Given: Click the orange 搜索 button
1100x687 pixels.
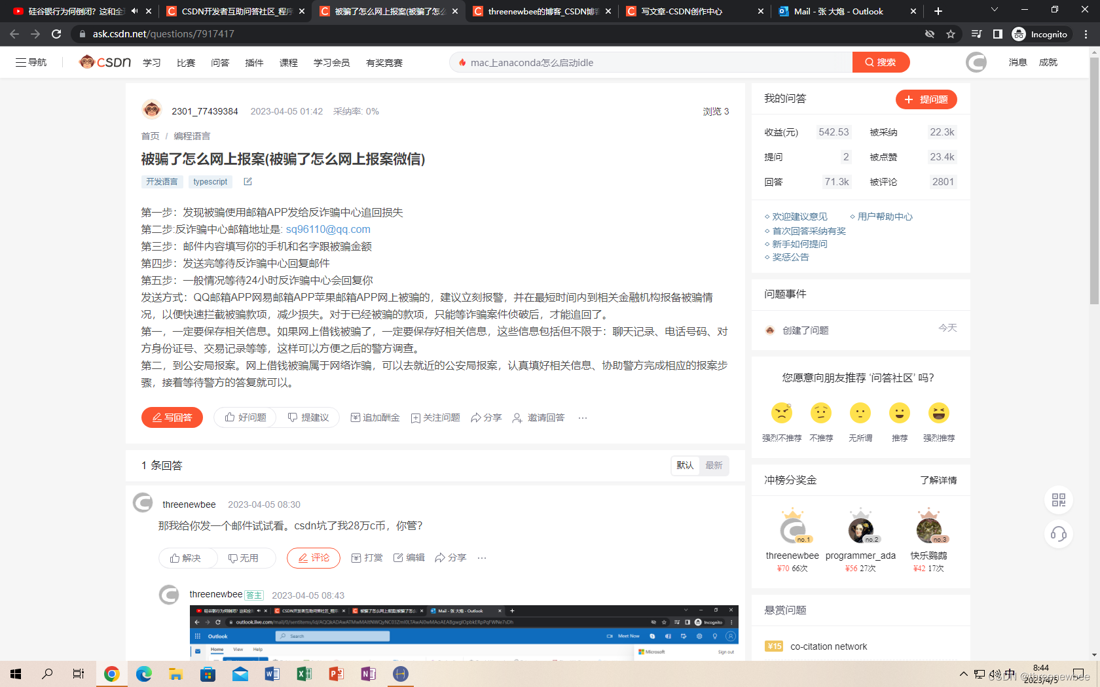Looking at the screenshot, I should tap(881, 62).
